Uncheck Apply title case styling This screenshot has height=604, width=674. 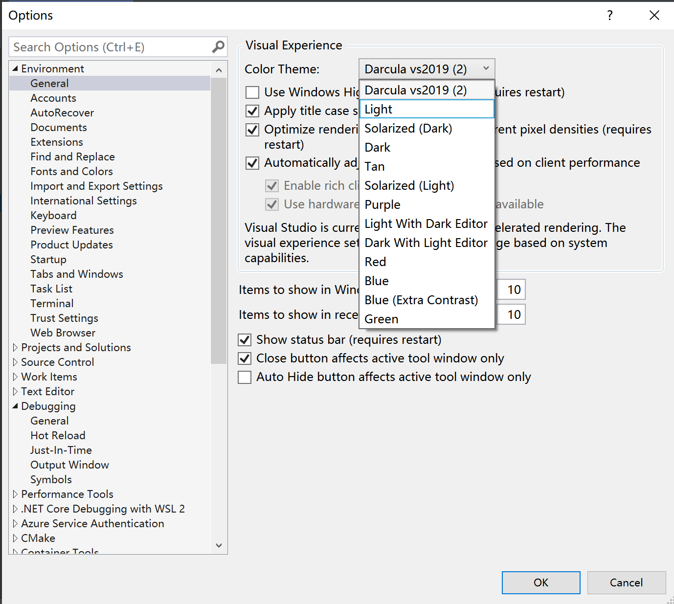click(x=252, y=111)
